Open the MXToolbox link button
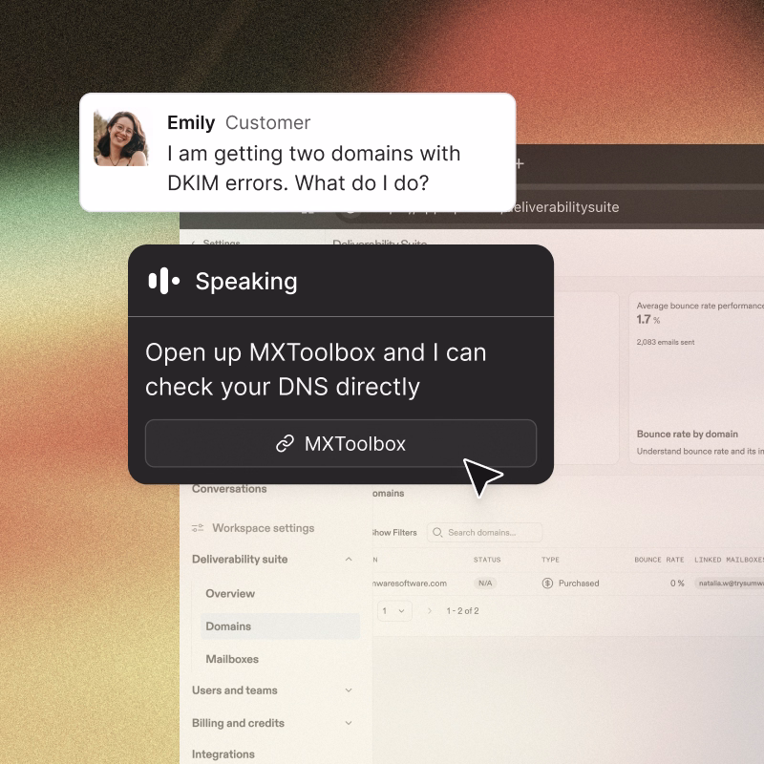Image resolution: width=764 pixels, height=764 pixels. pyautogui.click(x=341, y=443)
